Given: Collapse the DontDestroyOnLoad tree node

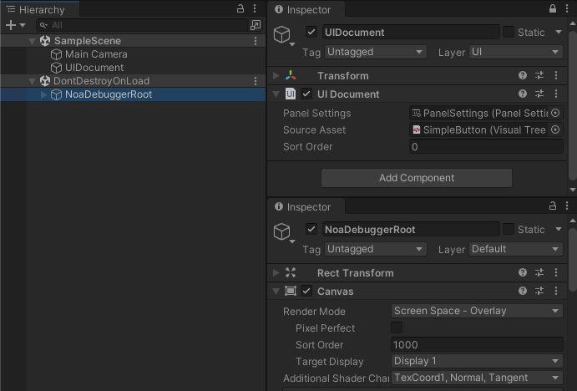Looking at the screenshot, I should point(33,81).
